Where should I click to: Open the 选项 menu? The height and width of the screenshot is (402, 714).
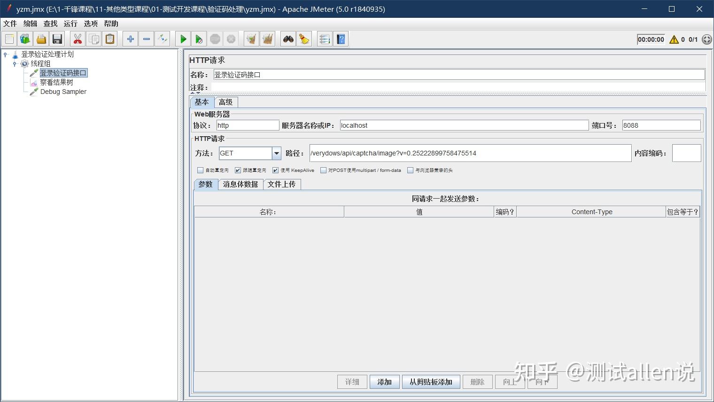tap(90, 23)
